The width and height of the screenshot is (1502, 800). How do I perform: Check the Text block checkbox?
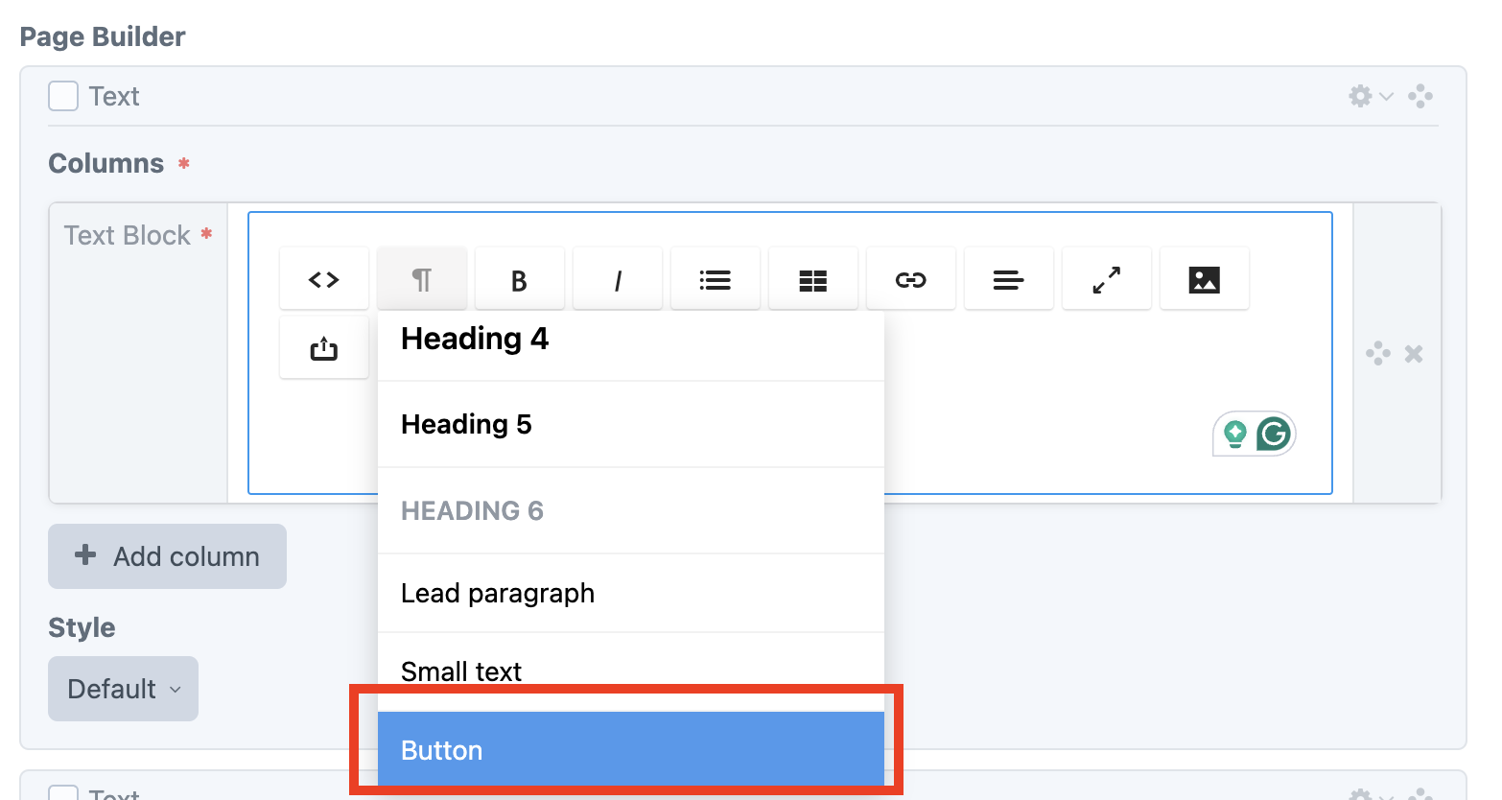click(63, 96)
